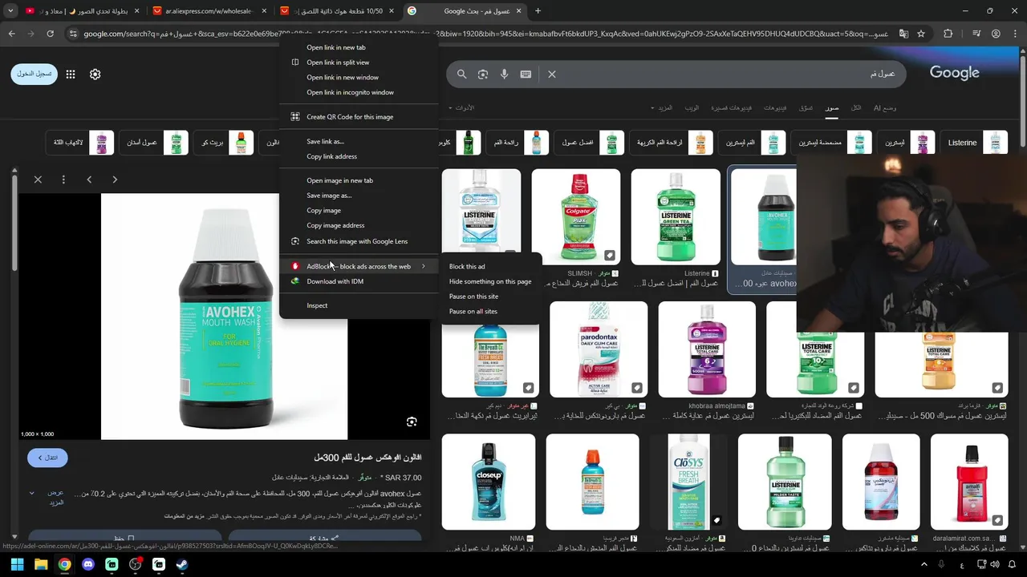Expand show more description chevron
Viewport: 1027px width, 577px height.
coord(32,493)
